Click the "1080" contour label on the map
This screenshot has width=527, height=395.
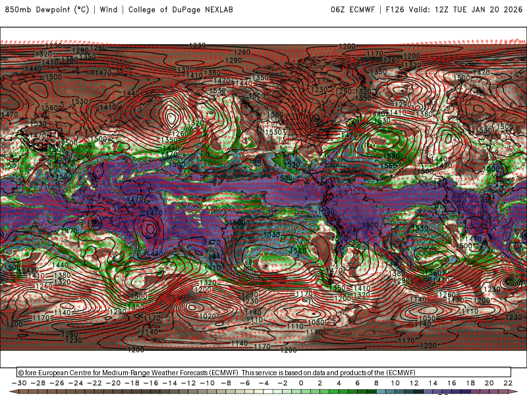pyautogui.click(x=316, y=322)
